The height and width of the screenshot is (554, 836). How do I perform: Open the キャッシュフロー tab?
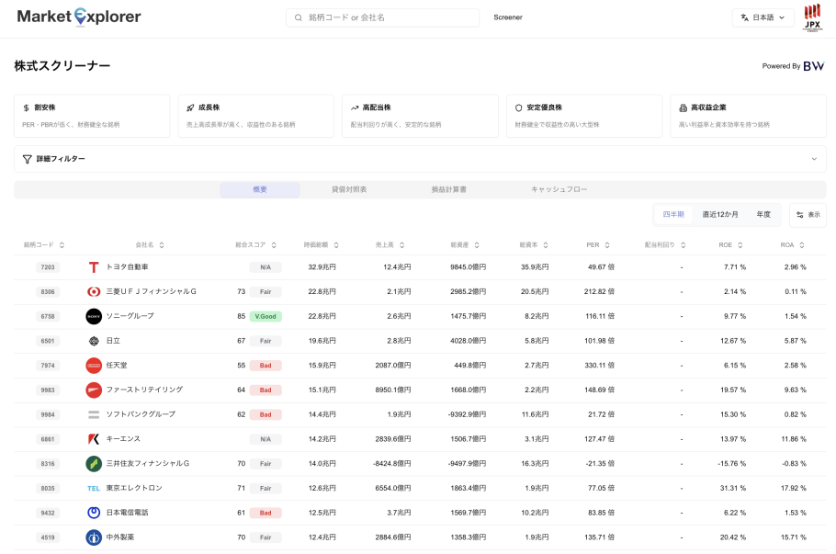click(x=559, y=189)
